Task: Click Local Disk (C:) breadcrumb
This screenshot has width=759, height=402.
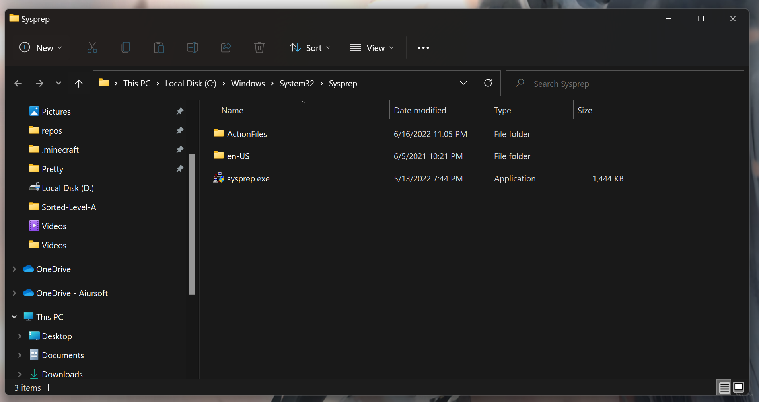Action: click(191, 84)
